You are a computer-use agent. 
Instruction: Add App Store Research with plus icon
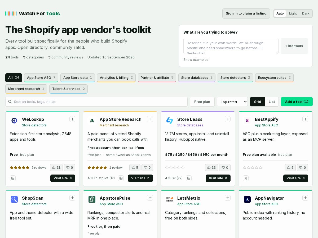tap(150, 119)
